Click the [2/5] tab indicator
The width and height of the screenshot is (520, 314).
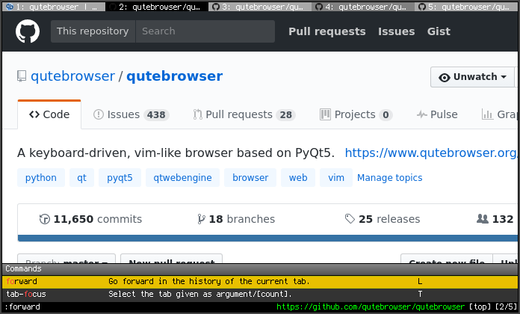click(504, 307)
